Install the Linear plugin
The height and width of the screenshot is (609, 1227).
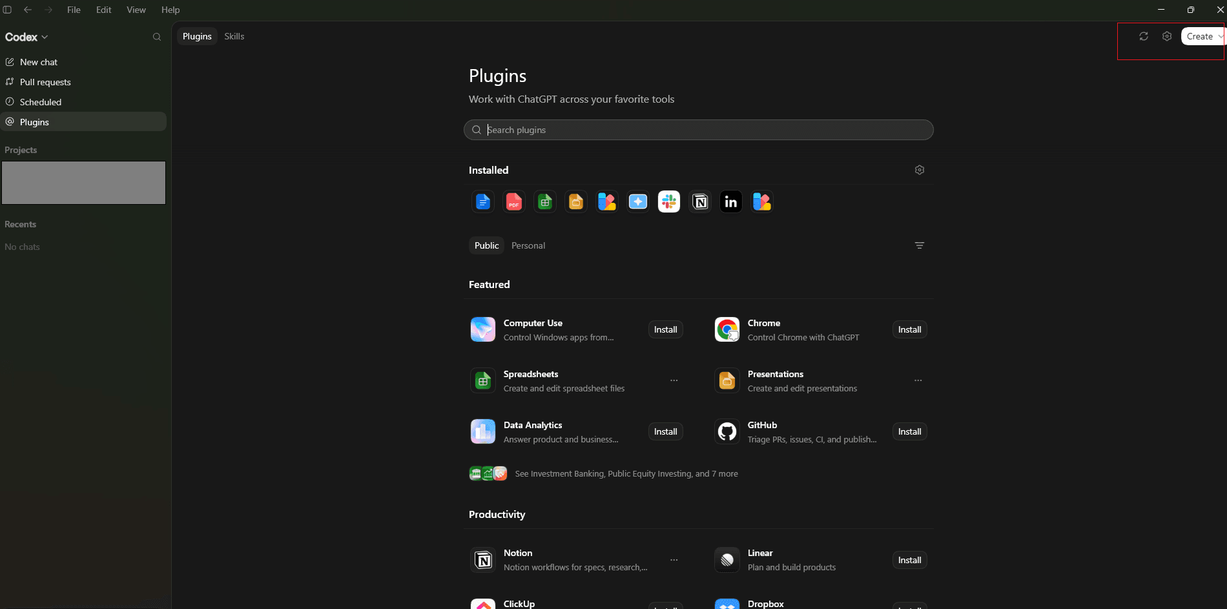[x=910, y=560]
